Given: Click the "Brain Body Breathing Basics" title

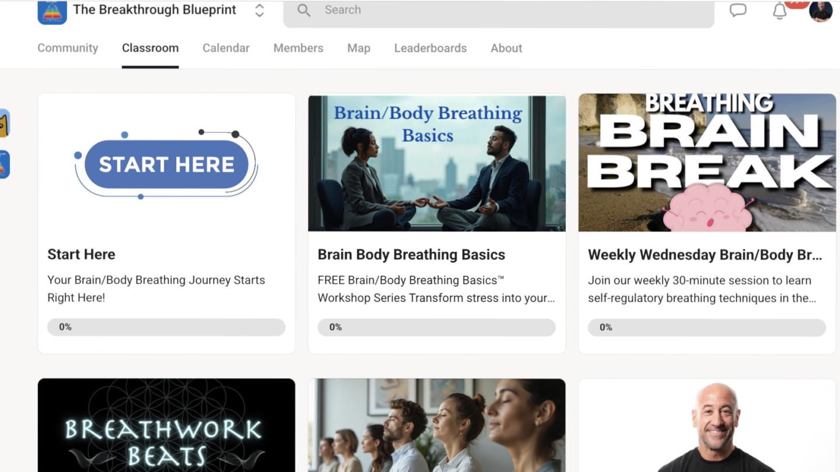Looking at the screenshot, I should click(x=411, y=255).
